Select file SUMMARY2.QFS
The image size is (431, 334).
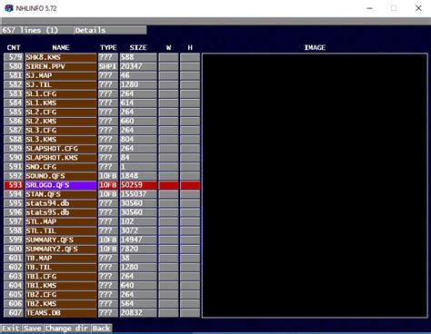click(x=61, y=249)
